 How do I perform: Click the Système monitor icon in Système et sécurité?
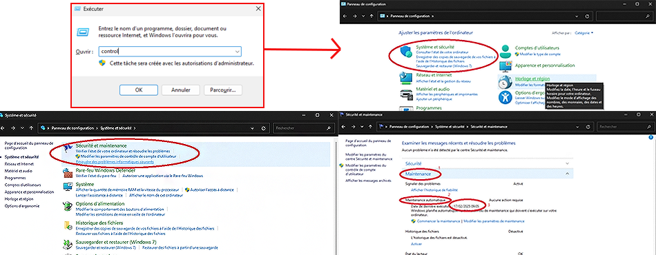click(x=68, y=187)
